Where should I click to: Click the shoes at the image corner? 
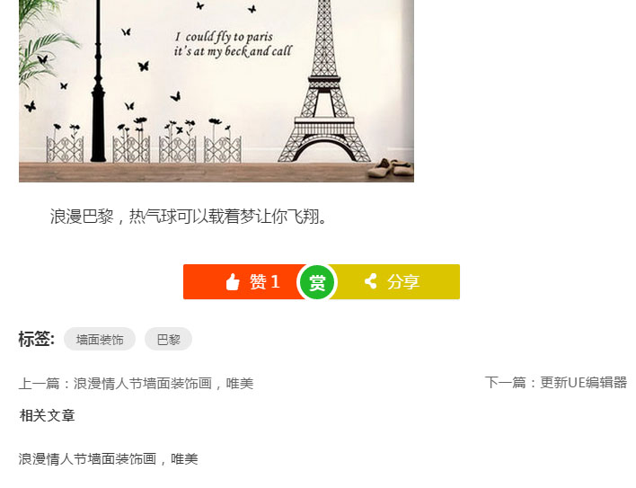pos(390,167)
